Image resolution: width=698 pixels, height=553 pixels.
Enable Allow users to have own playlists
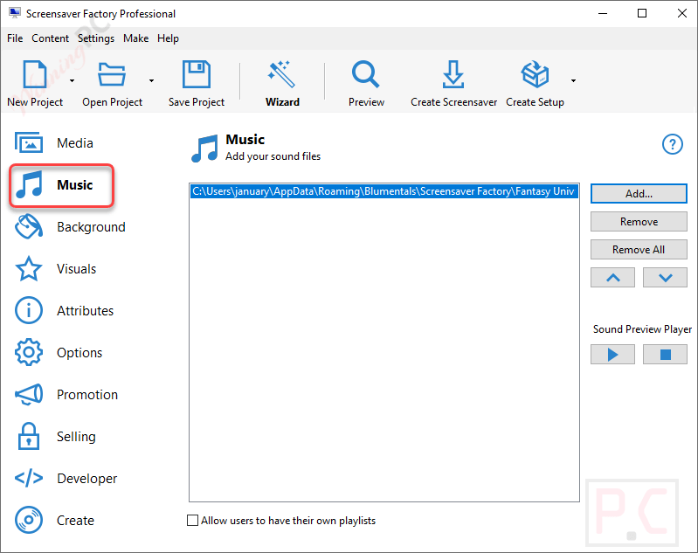click(x=192, y=520)
